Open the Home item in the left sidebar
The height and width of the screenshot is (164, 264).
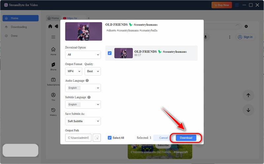click(x=20, y=18)
